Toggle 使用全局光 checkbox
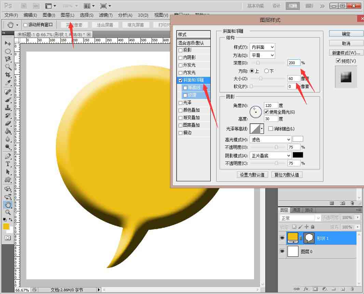This screenshot has height=294, width=364. click(x=266, y=112)
